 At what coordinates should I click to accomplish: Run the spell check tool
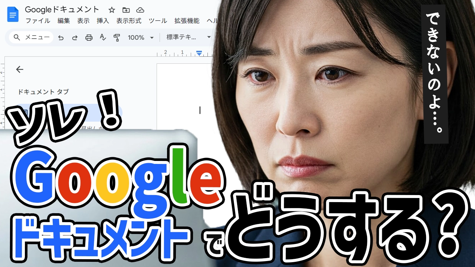pyautogui.click(x=103, y=37)
